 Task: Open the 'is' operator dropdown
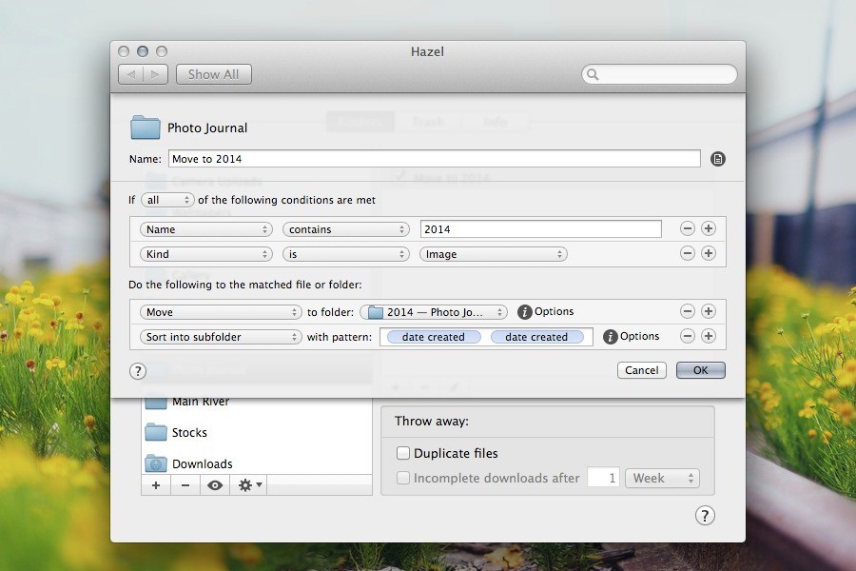pos(346,254)
